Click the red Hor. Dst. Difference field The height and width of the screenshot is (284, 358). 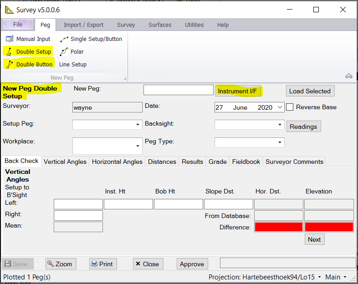pos(279,227)
